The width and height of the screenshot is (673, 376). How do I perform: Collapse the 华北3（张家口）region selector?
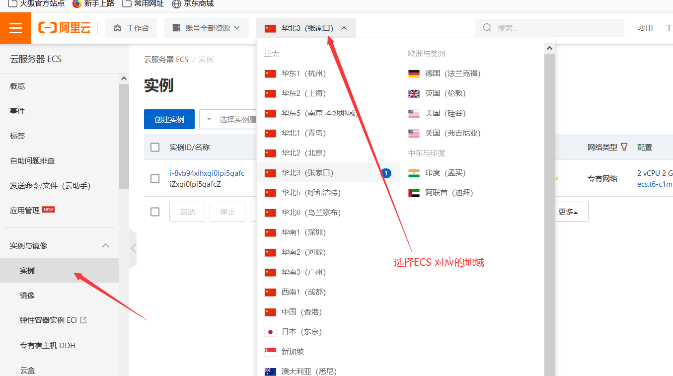click(x=306, y=28)
